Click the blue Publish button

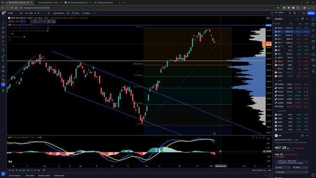(311, 13)
